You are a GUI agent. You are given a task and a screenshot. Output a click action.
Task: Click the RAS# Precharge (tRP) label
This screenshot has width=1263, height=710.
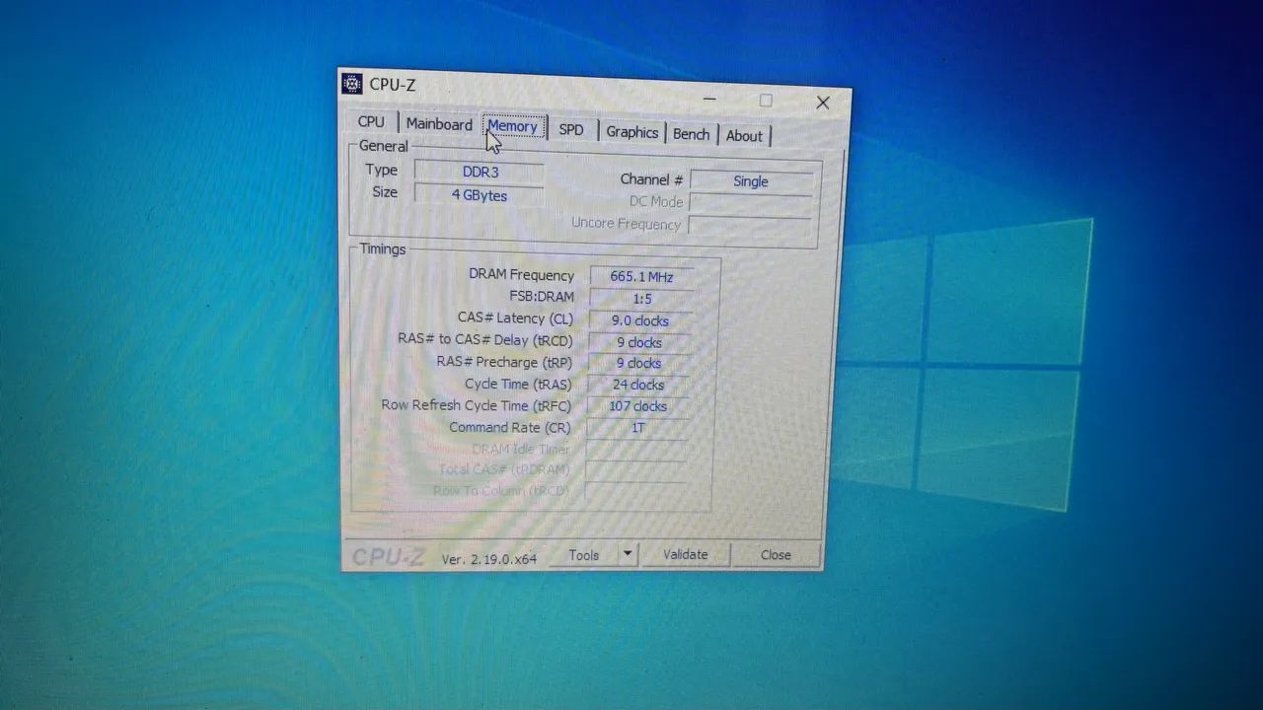504,362
